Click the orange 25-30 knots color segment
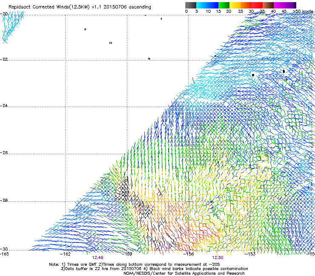This screenshot has height=276, width=315. tap(246, 5)
